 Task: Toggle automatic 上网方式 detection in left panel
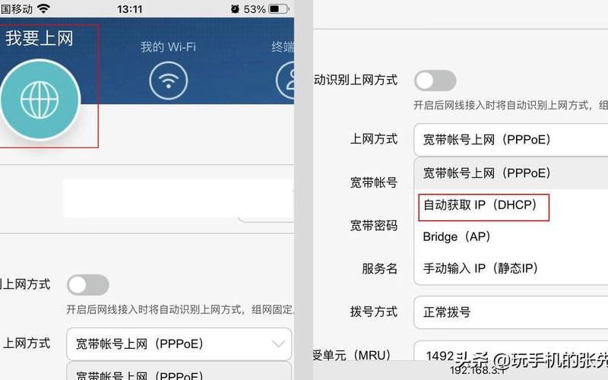pyautogui.click(x=88, y=285)
